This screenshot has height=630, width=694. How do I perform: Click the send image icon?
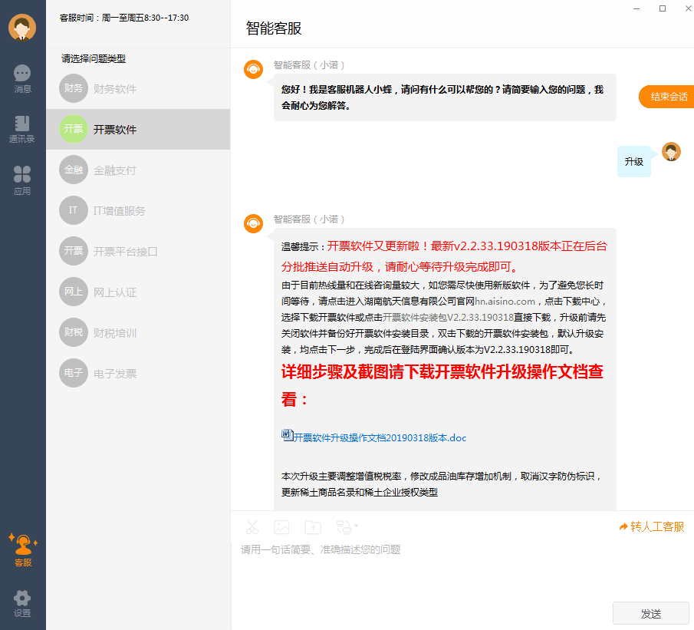tap(281, 527)
